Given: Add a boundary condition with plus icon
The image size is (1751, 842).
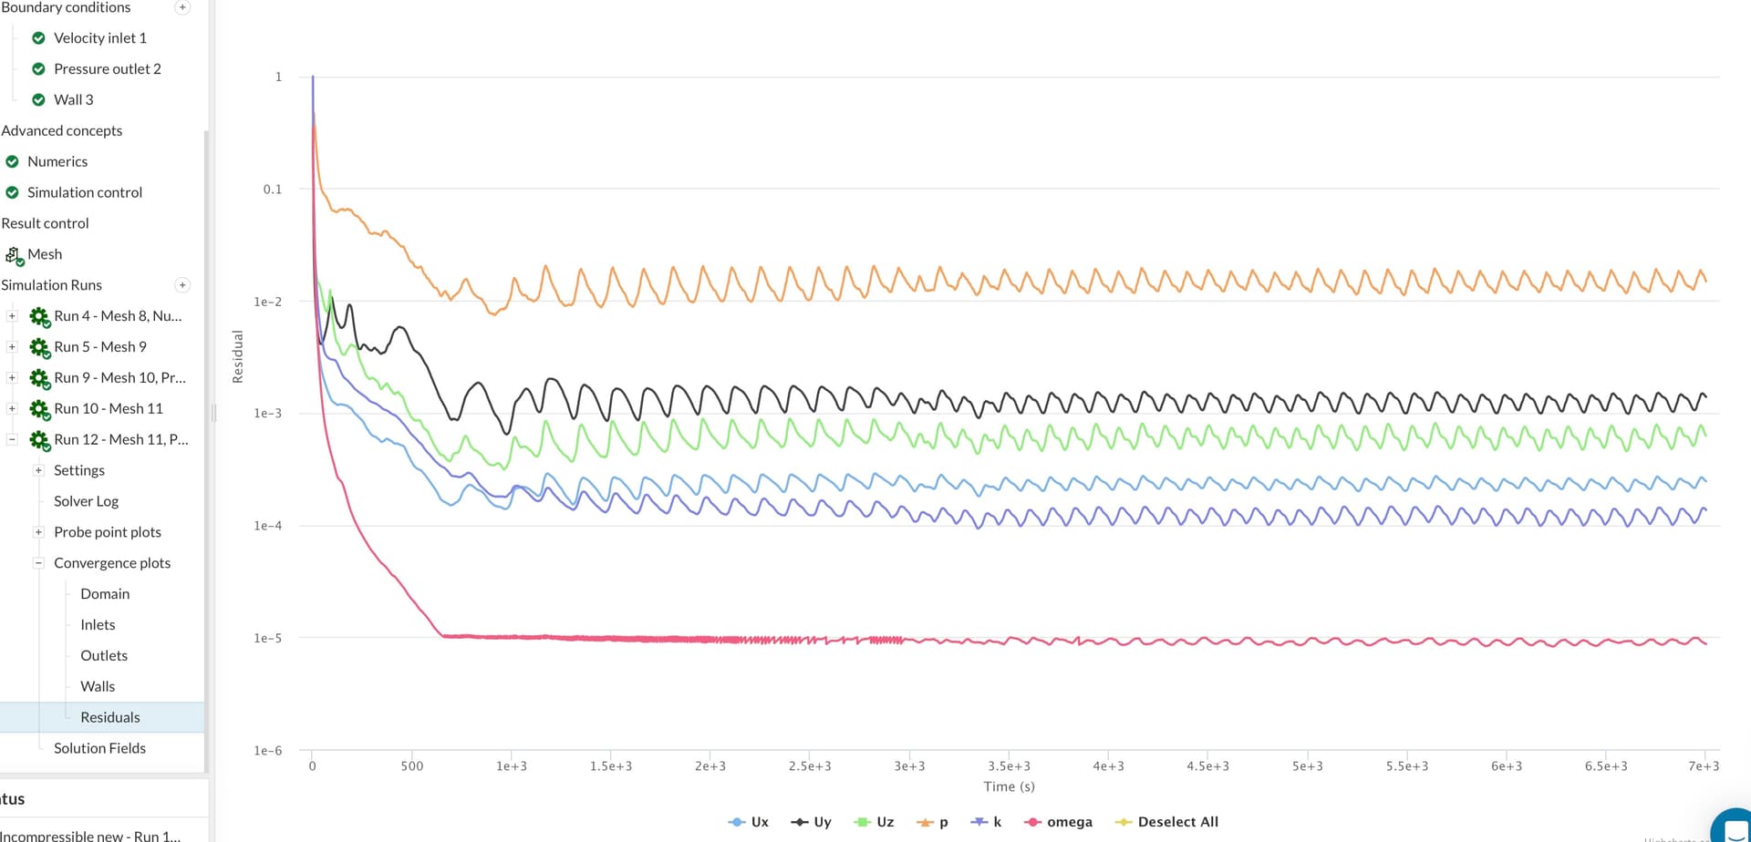Looking at the screenshot, I should [182, 7].
